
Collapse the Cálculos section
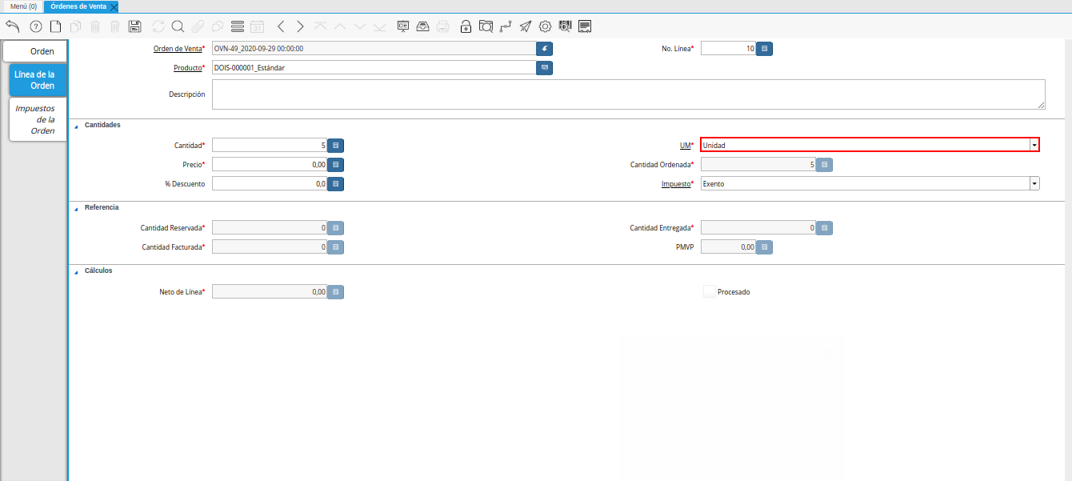77,271
